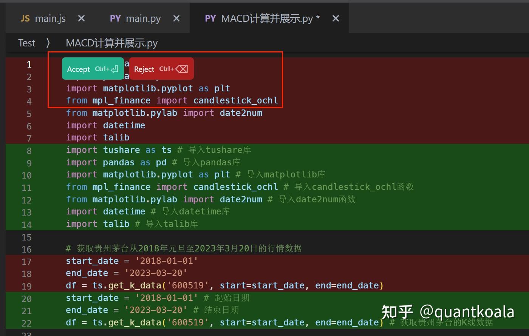529x336 pixels.
Task: Click comment '结束日期' on line 21
Action: [x=221, y=310]
